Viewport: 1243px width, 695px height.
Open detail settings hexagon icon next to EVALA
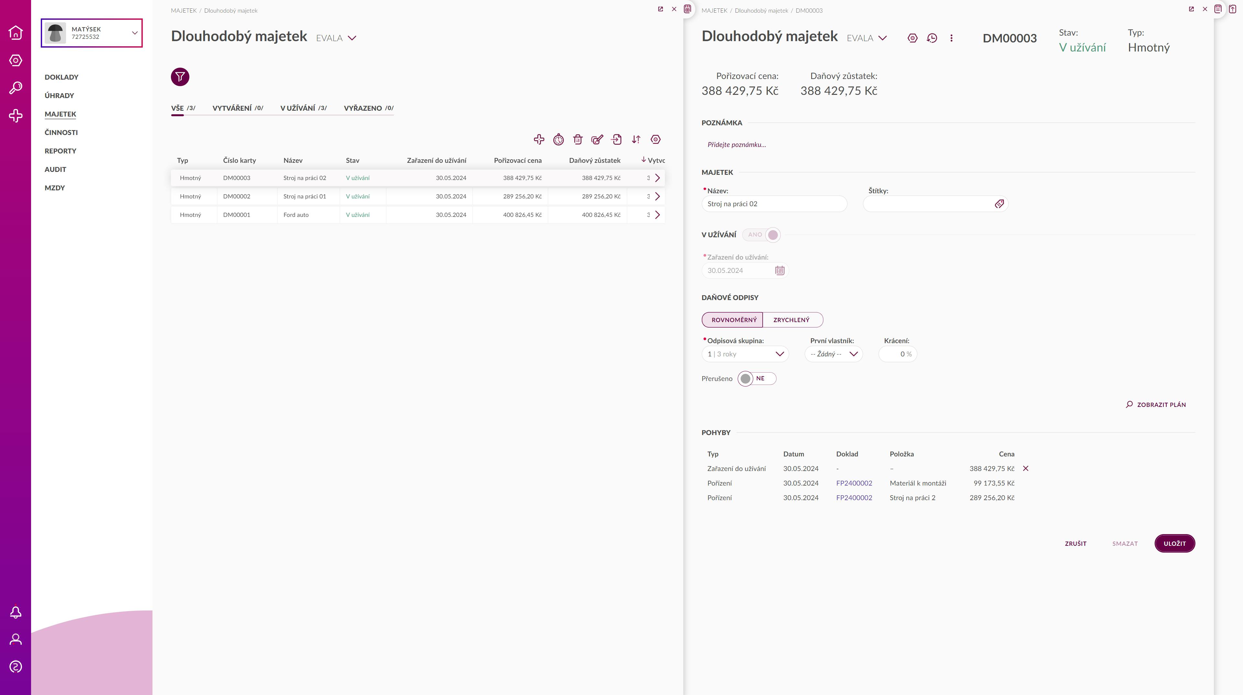913,38
